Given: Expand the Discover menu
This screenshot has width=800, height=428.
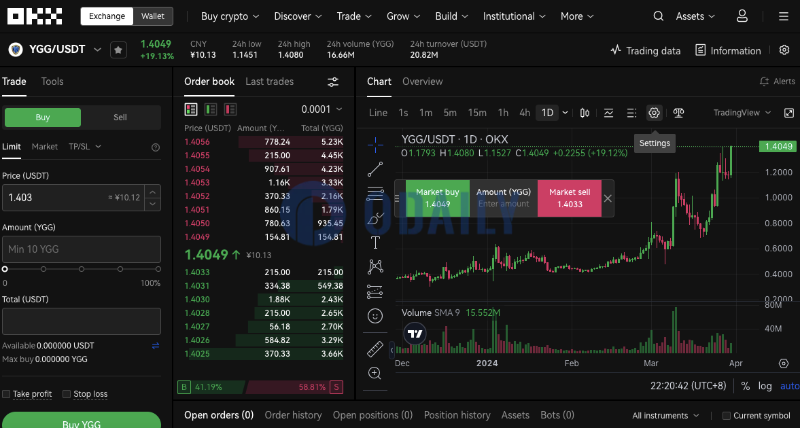Looking at the screenshot, I should [x=298, y=16].
